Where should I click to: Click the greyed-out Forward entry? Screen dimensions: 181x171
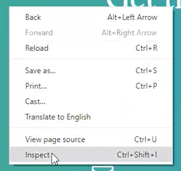(91, 33)
